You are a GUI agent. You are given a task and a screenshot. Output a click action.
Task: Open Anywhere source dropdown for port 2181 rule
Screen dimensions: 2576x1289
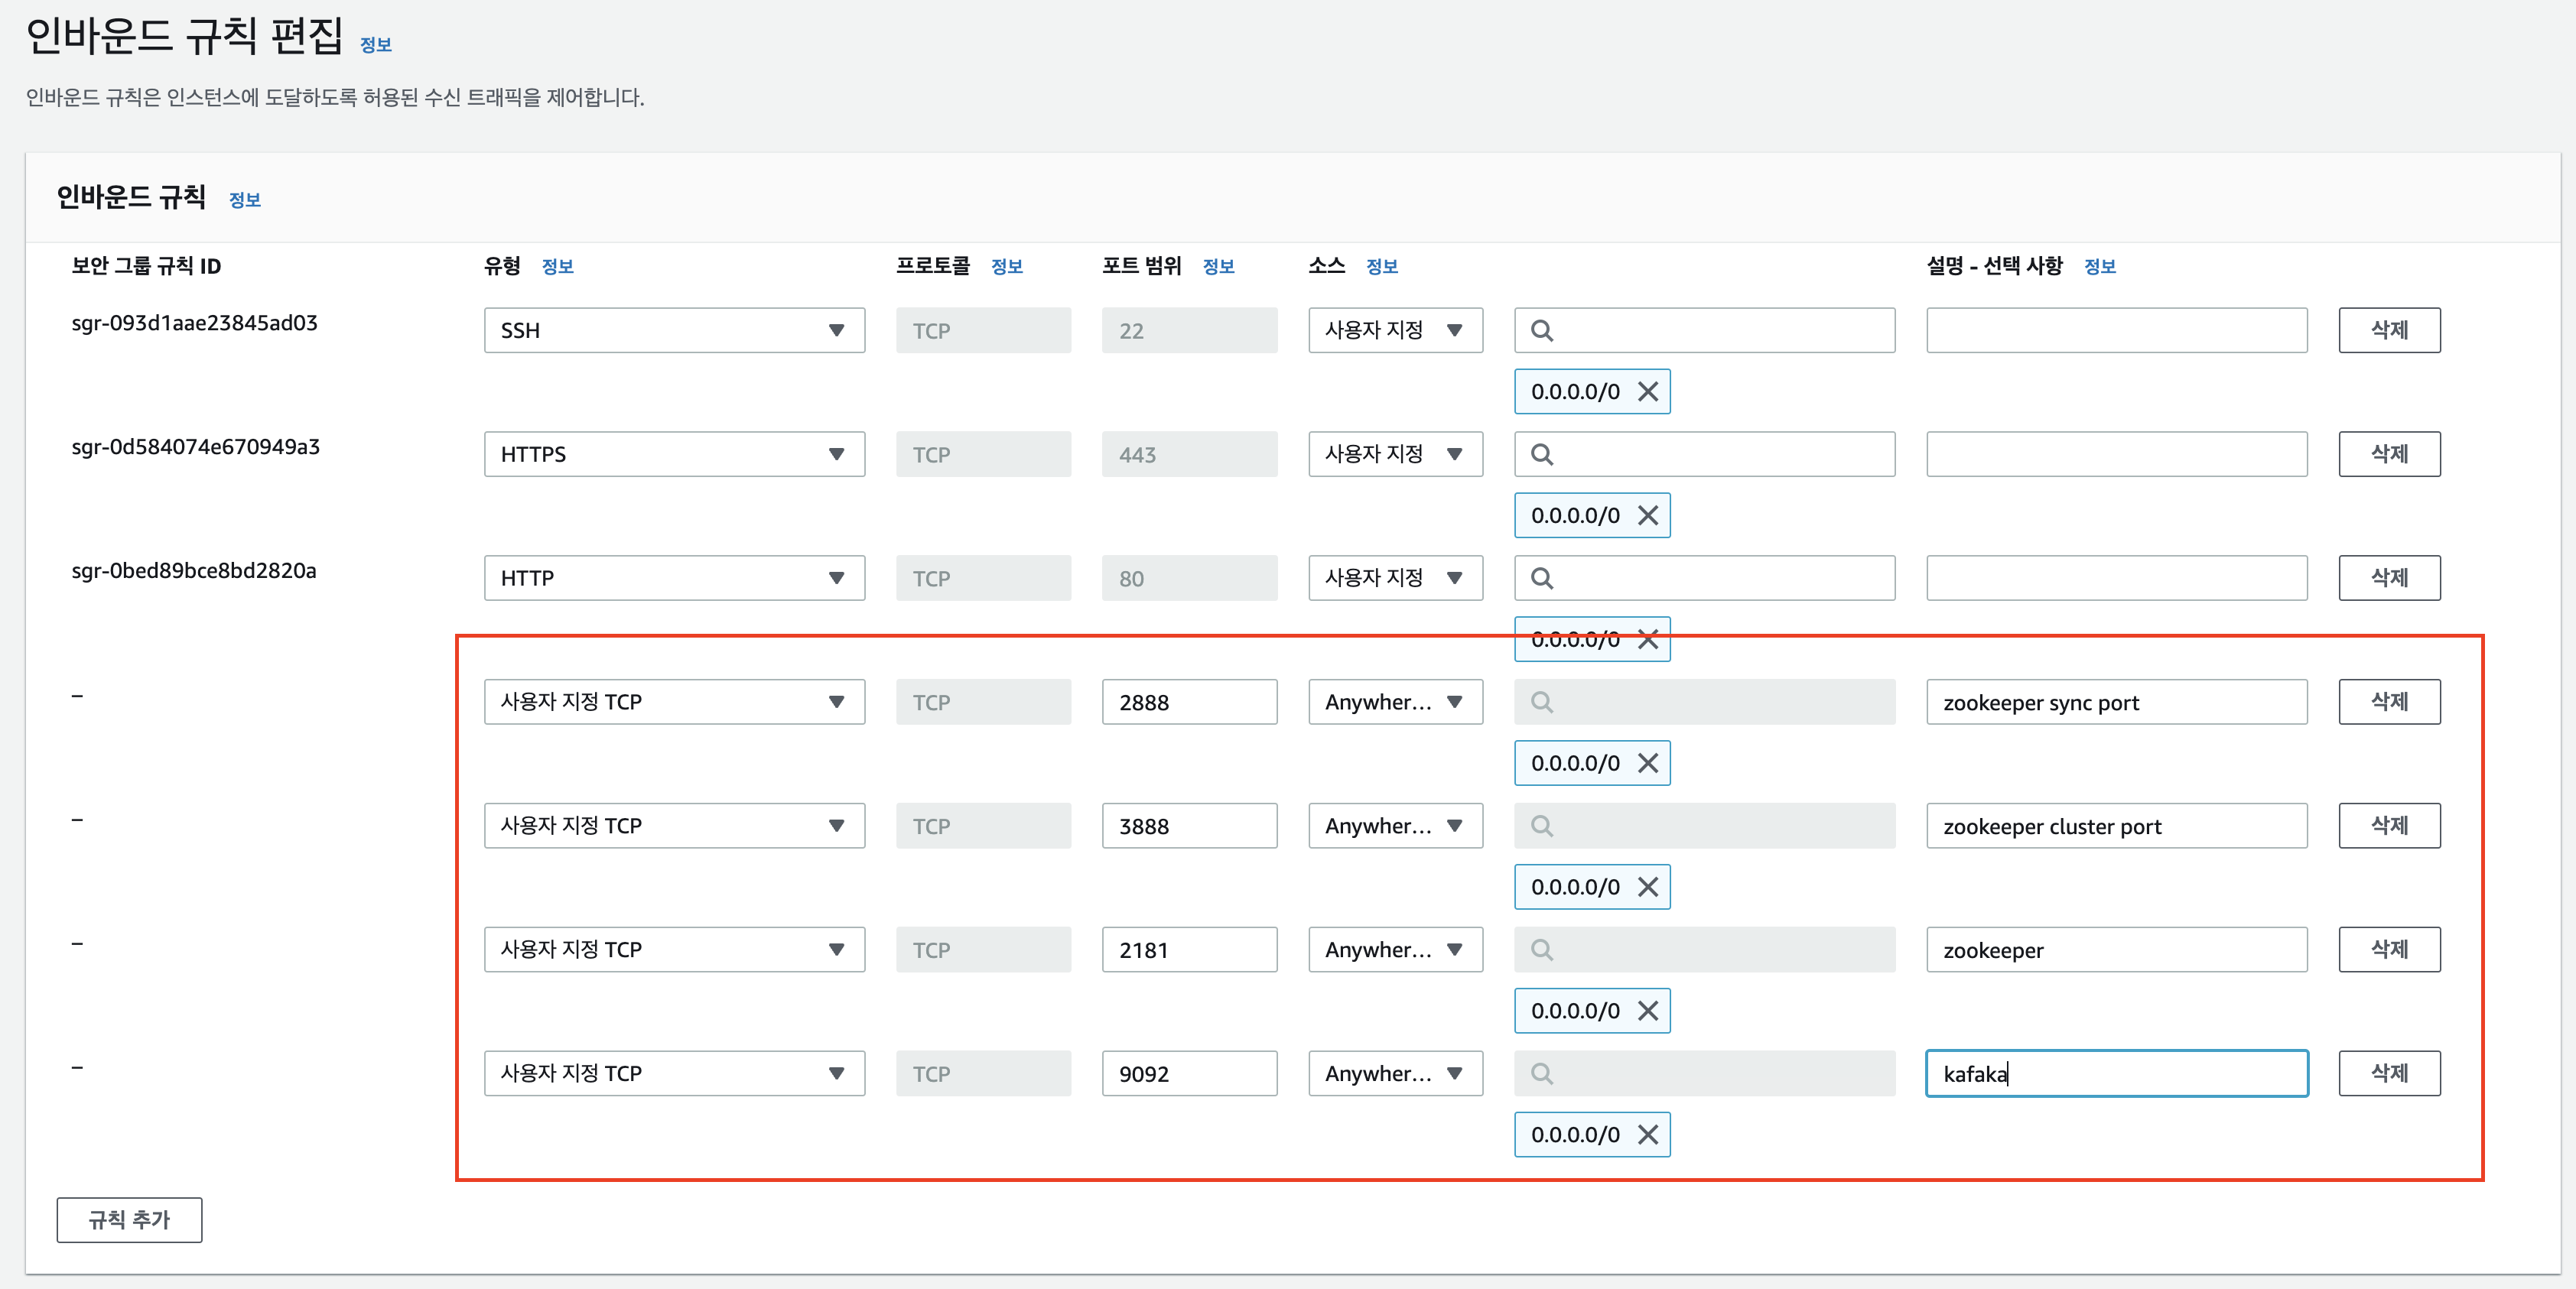click(1395, 950)
